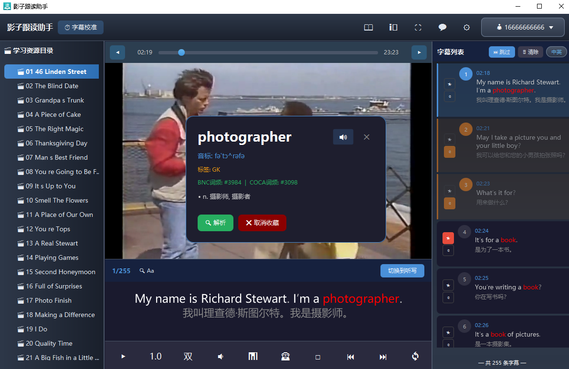The height and width of the screenshot is (369, 569).
Task: Toggle fullscreen icon in top toolbar
Action: (x=418, y=27)
